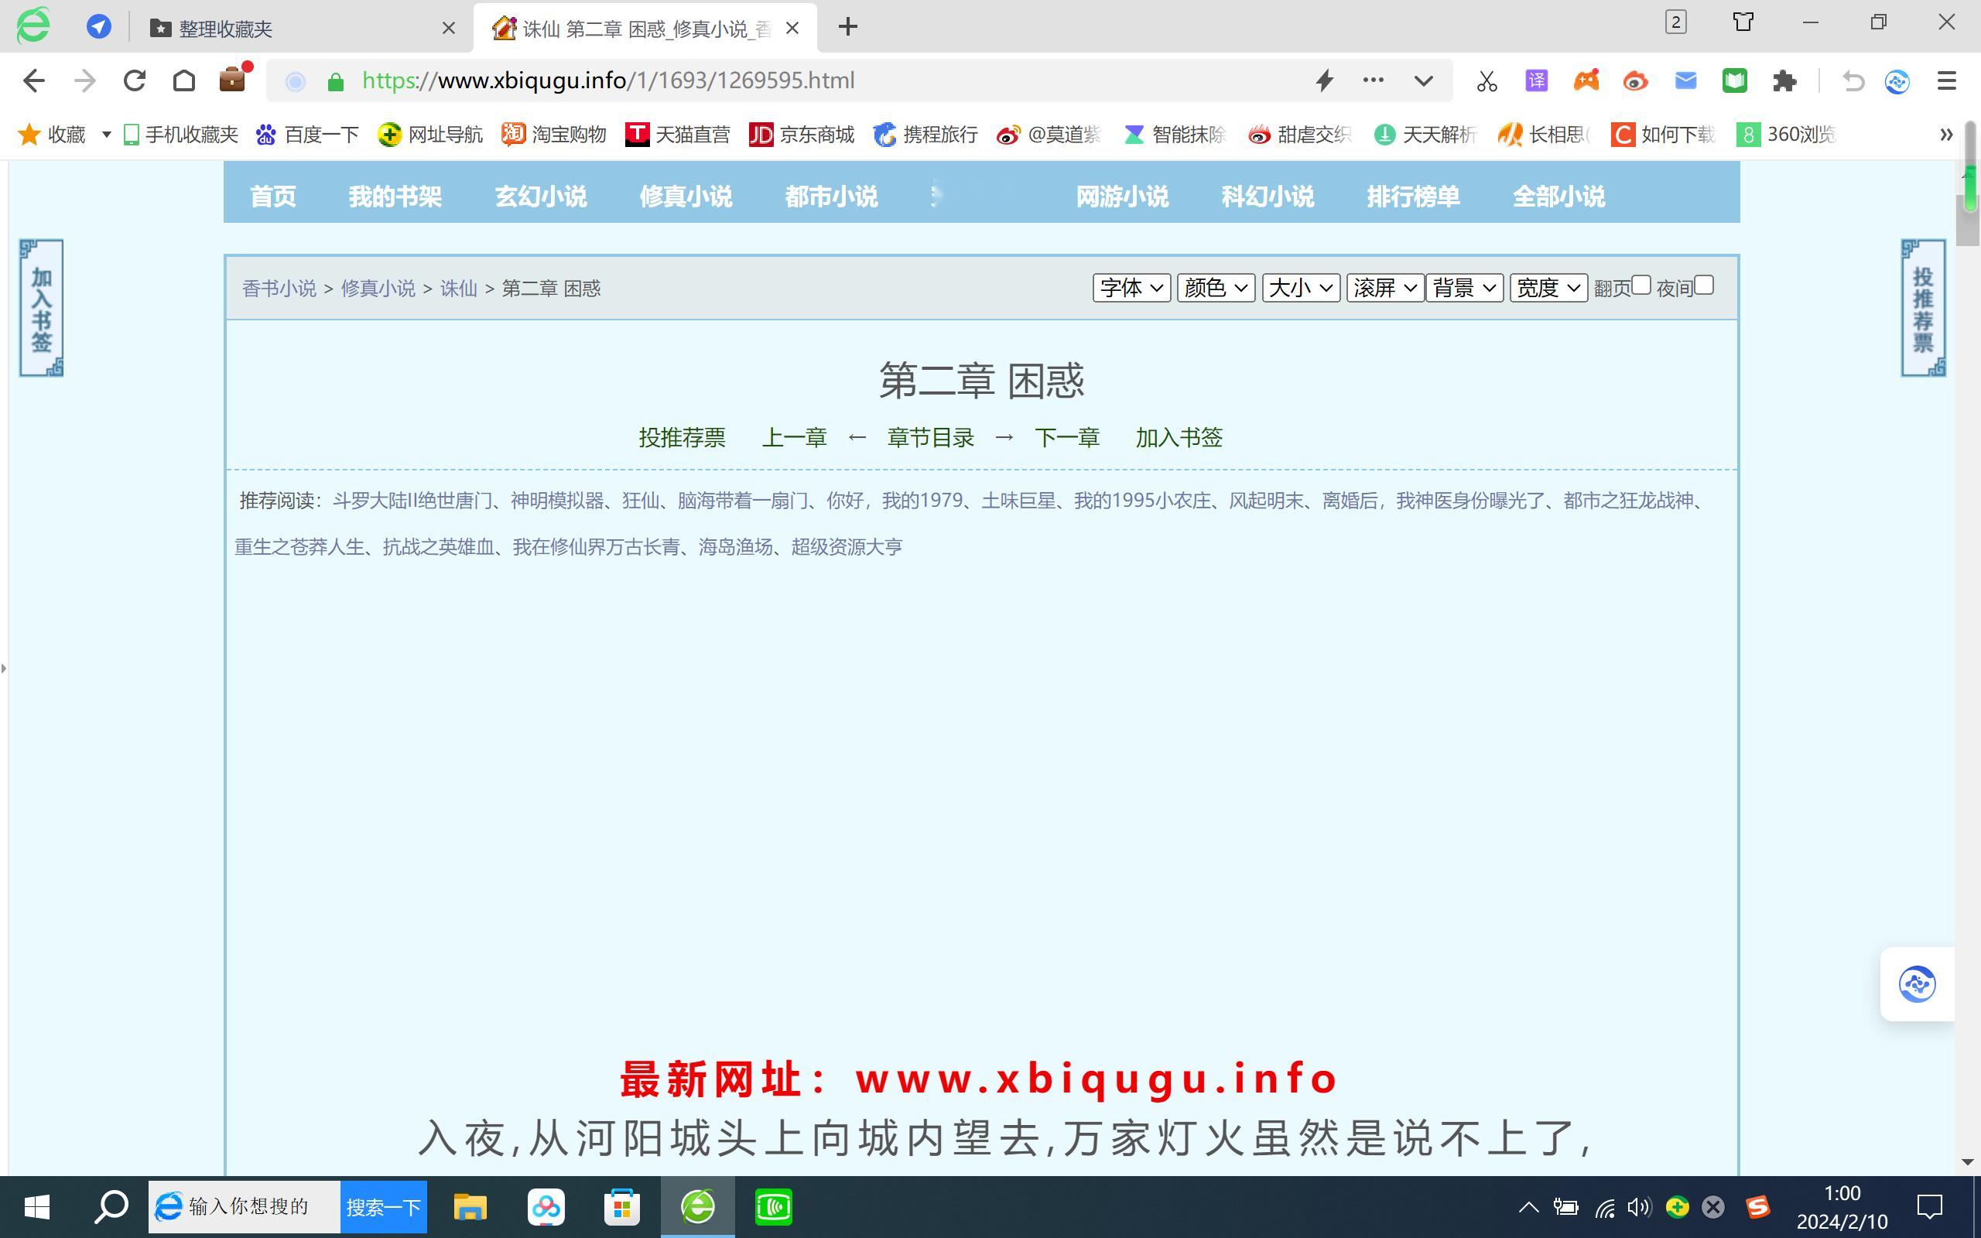Open the 大小 size dropdown
1981x1238 pixels.
pos(1300,288)
